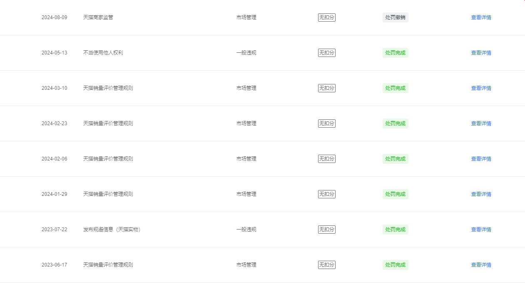Click 处罚完成 badge in the 2023-06-17 row
Screen dimensions: 525x284
395,265
